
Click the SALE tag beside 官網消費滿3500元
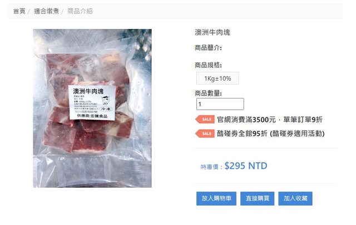[205, 119]
